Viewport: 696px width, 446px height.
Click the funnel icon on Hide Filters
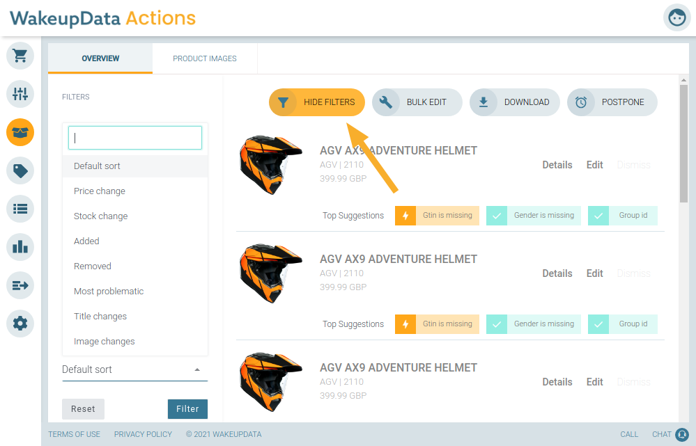click(x=283, y=102)
